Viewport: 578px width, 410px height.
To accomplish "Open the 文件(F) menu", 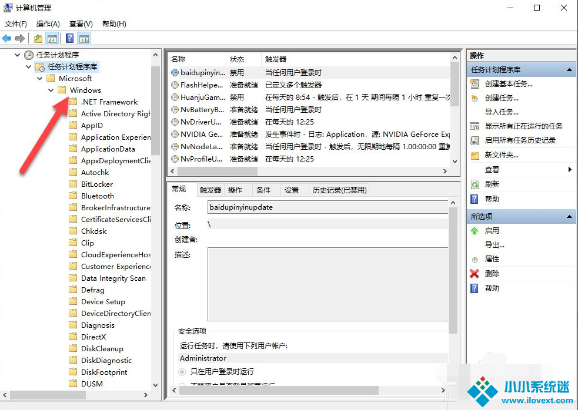I will (x=15, y=24).
